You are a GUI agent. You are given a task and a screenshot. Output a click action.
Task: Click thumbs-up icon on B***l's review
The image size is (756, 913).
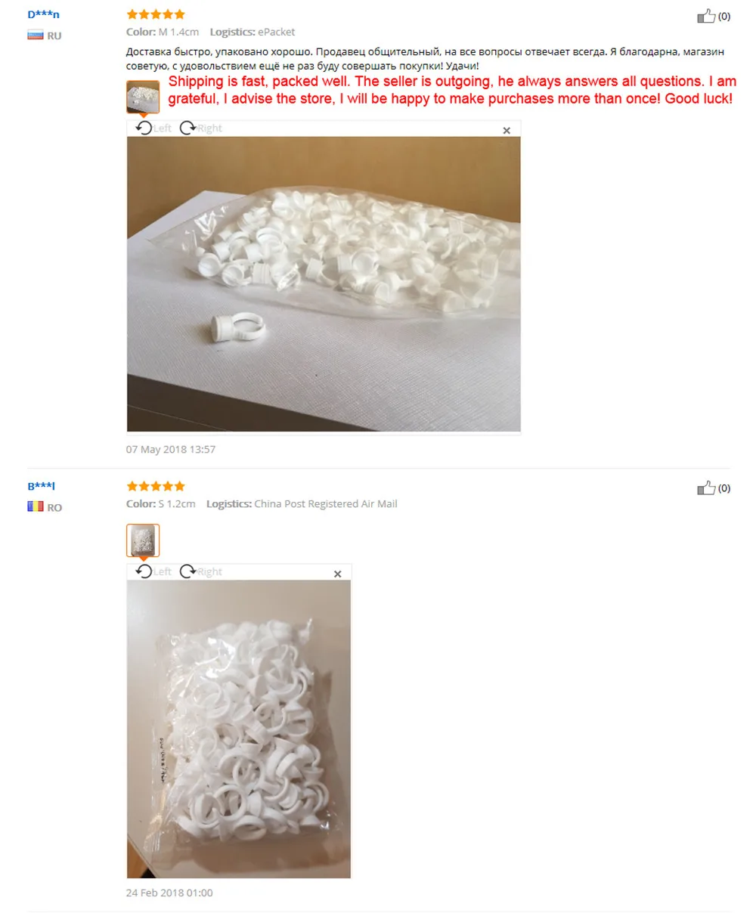tap(706, 488)
